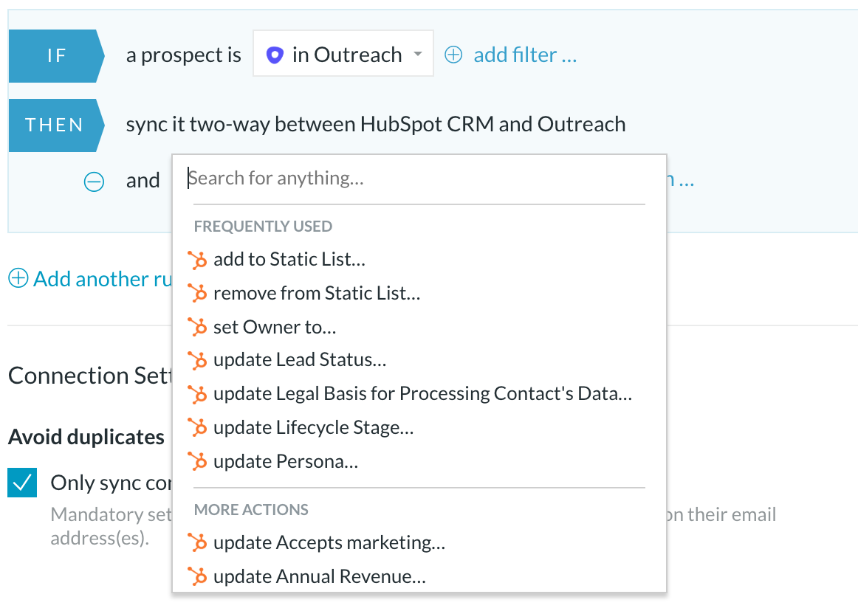858x611 pixels.
Task: Click the dropdown arrow on in Outreach selector
Action: coord(418,54)
